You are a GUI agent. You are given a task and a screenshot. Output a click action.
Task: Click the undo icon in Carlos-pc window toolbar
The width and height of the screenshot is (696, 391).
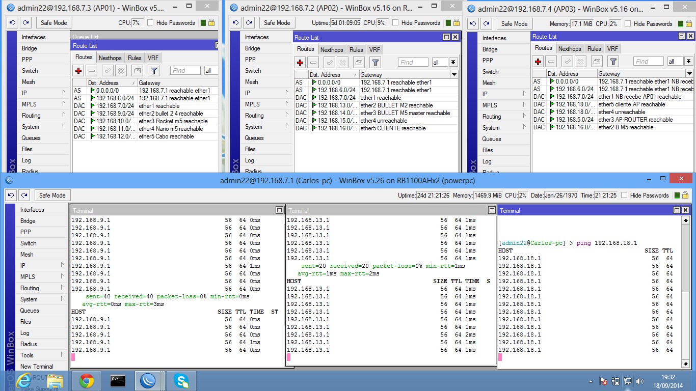pos(11,195)
